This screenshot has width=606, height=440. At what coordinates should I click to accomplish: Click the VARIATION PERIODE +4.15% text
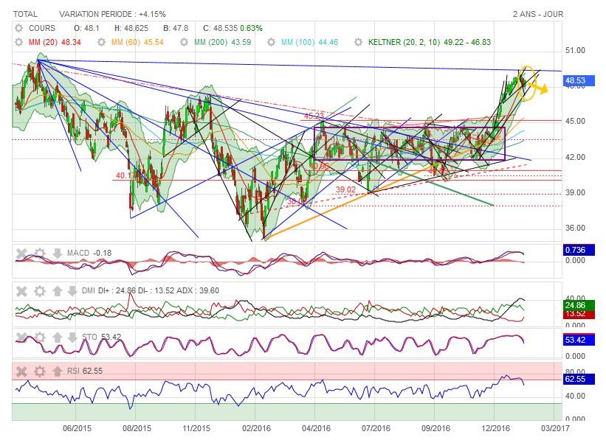(112, 14)
